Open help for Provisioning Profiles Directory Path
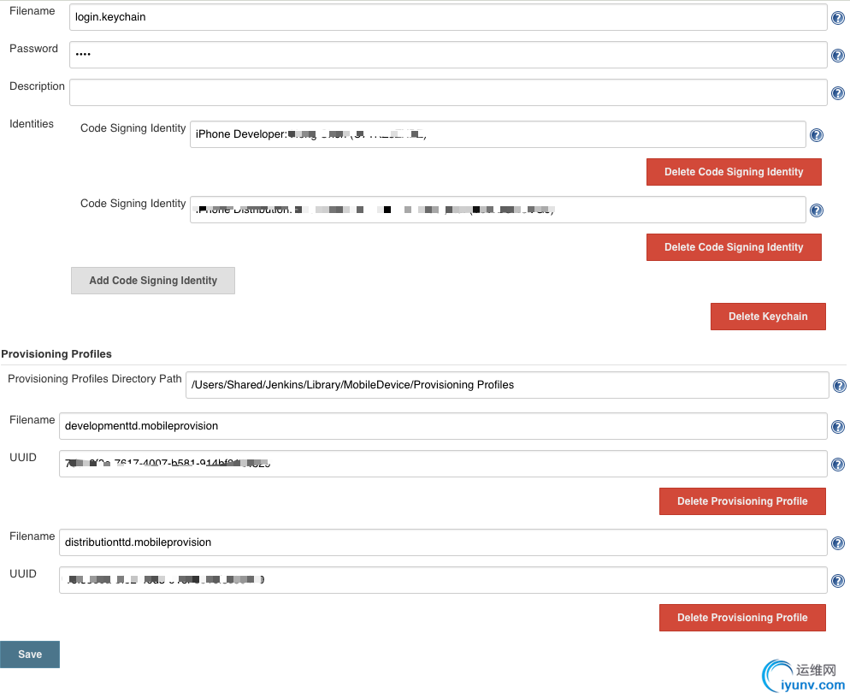This screenshot has height=699, width=850. coord(839,386)
